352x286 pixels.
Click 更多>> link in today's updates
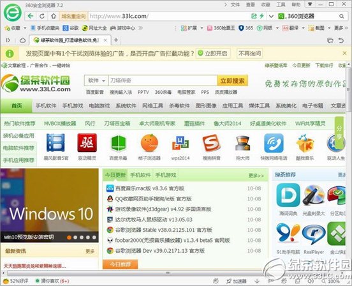tap(256, 176)
